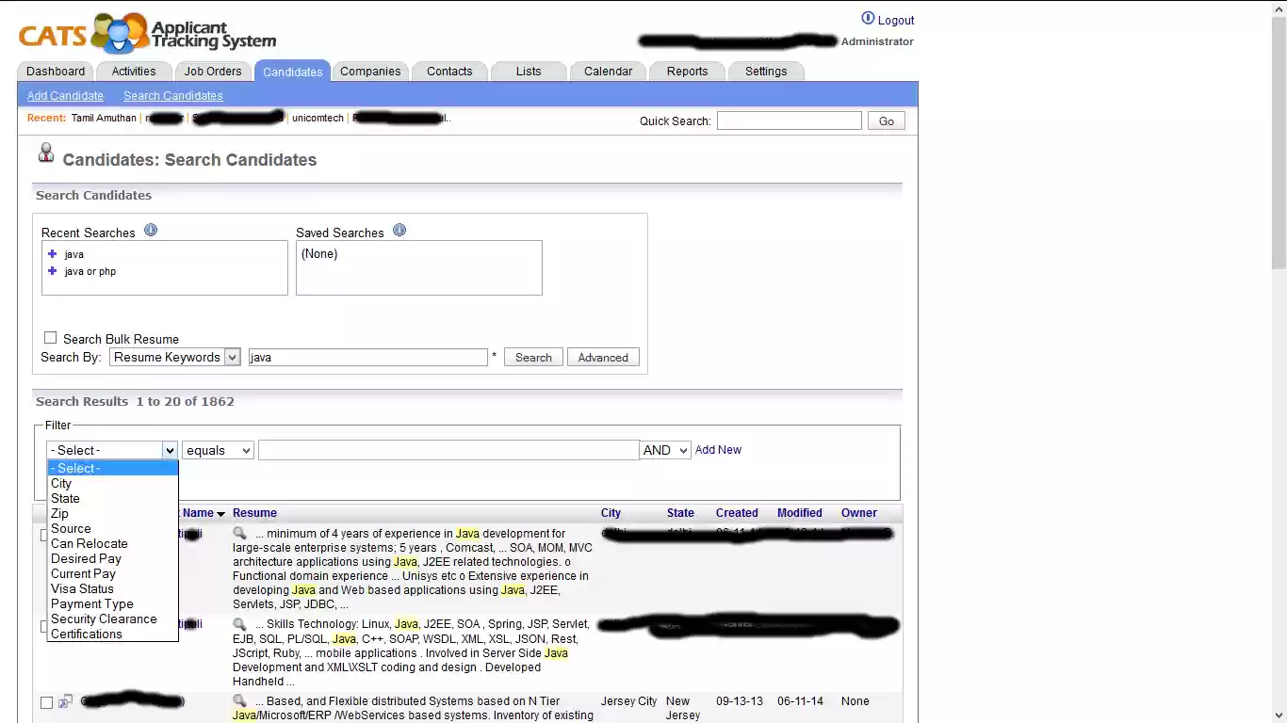Click the 'Add Candidate' link
1287x723 pixels.
(x=65, y=96)
